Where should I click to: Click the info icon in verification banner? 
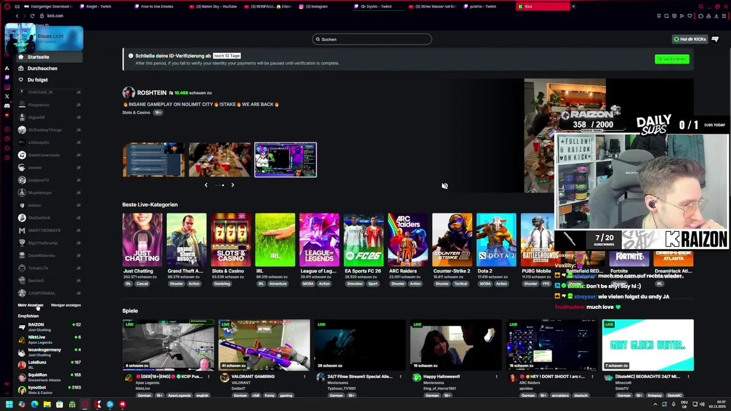130,56
